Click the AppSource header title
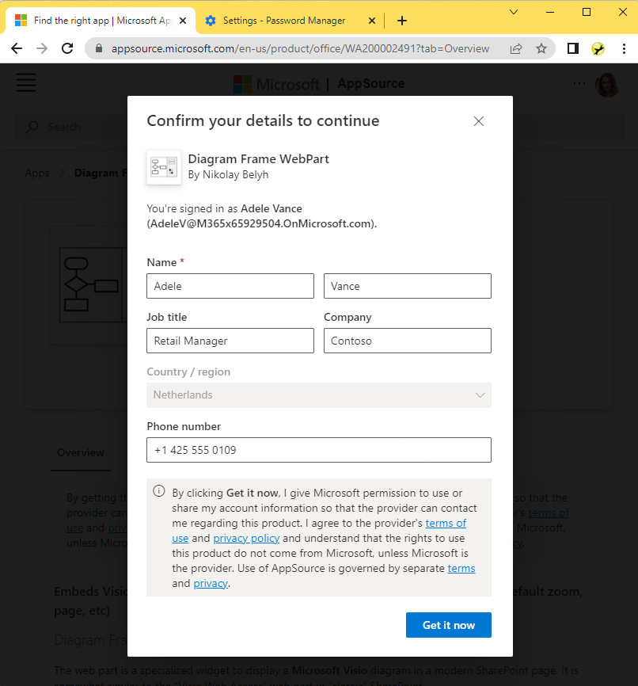The image size is (638, 686). click(370, 83)
